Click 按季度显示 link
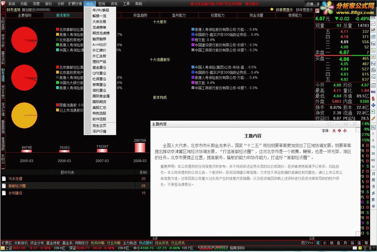377x252 pixels. coord(284,10)
